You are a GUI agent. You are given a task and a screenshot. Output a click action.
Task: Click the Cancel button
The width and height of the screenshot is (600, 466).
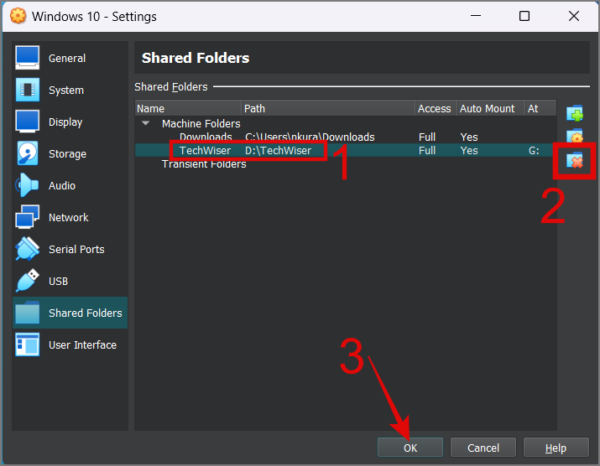pyautogui.click(x=483, y=448)
